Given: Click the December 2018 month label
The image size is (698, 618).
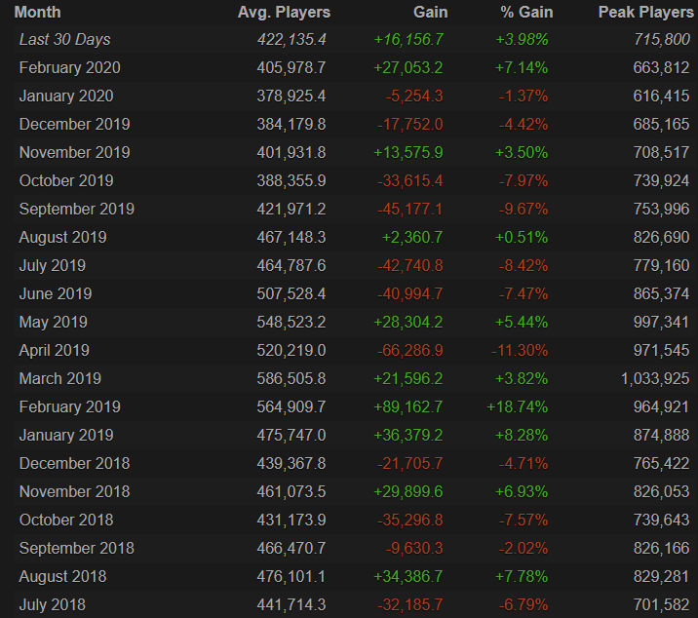Looking at the screenshot, I should (x=74, y=463).
